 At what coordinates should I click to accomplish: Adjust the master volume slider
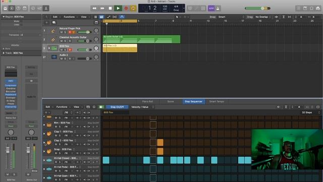257,8
